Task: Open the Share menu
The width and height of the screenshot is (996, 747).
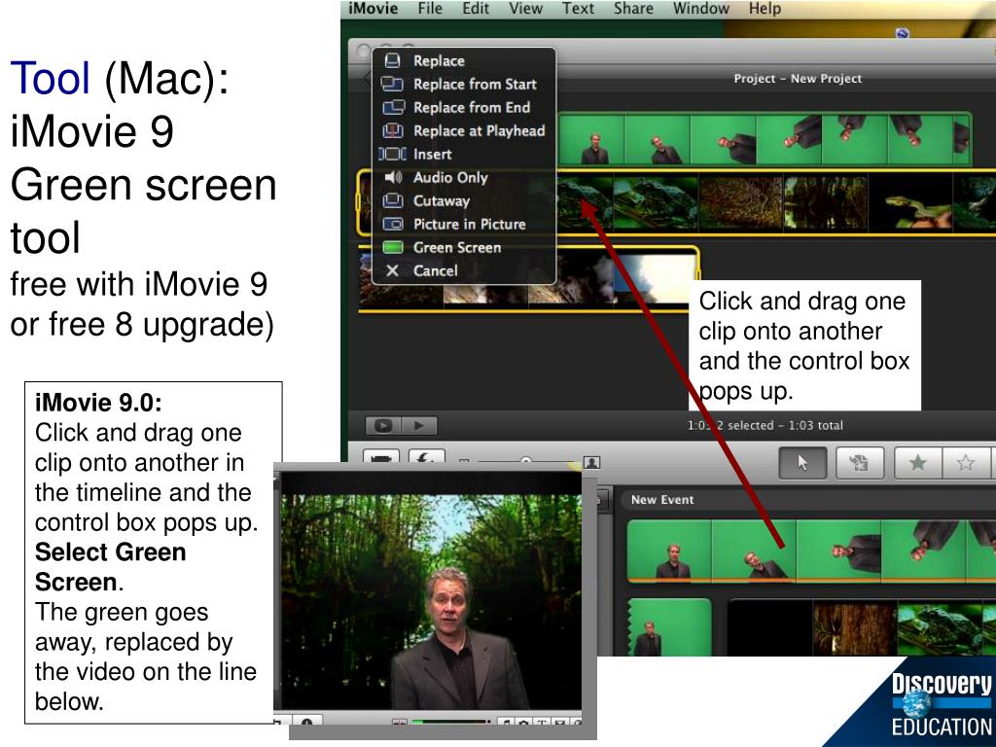Action: coord(633,9)
